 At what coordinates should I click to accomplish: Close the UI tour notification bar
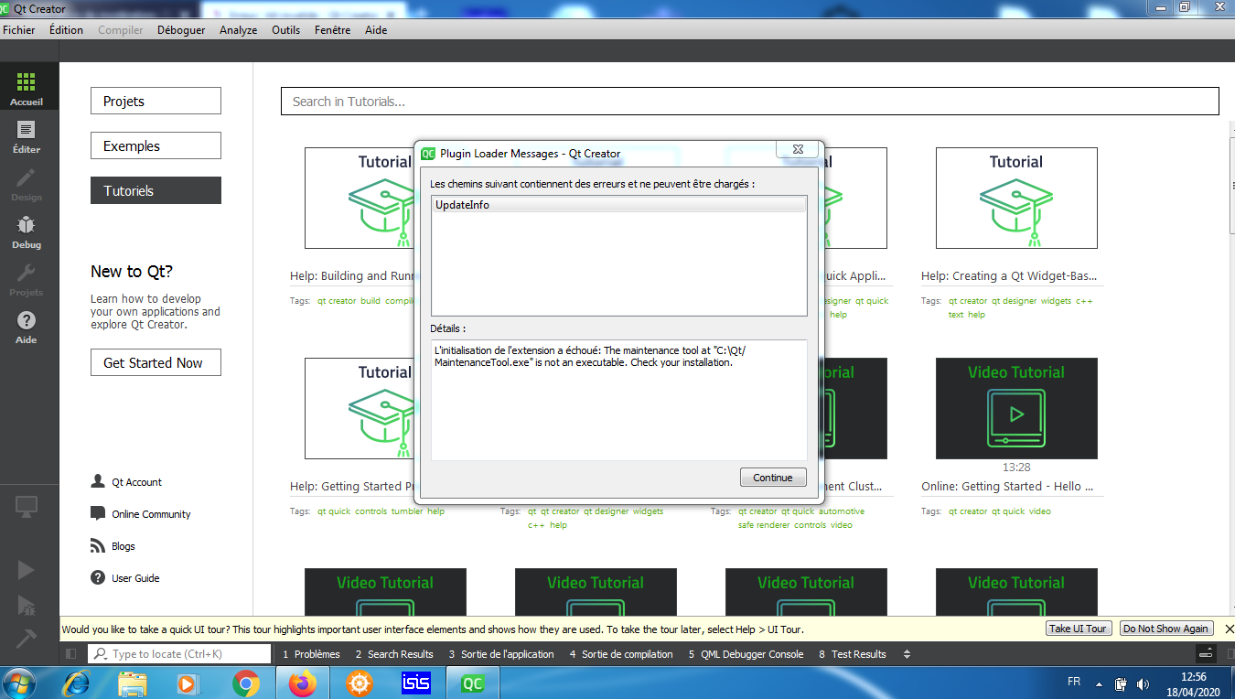pyautogui.click(x=1229, y=629)
